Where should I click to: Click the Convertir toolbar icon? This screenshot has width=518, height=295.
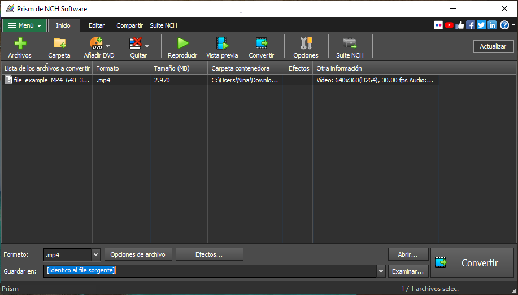(262, 43)
